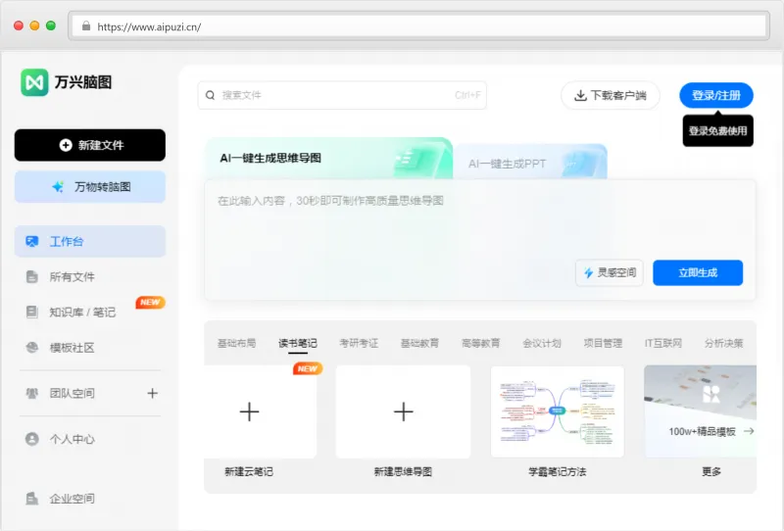The width and height of the screenshot is (784, 531).
Task: Click the 工作台 sidebar icon
Action: pos(32,242)
